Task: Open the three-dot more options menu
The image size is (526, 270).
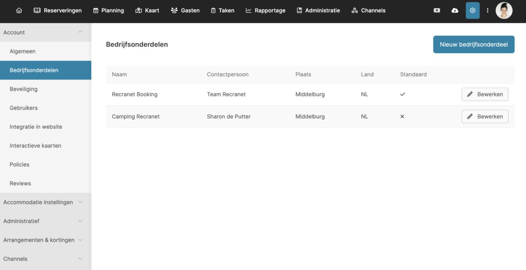Action: pyautogui.click(x=487, y=11)
